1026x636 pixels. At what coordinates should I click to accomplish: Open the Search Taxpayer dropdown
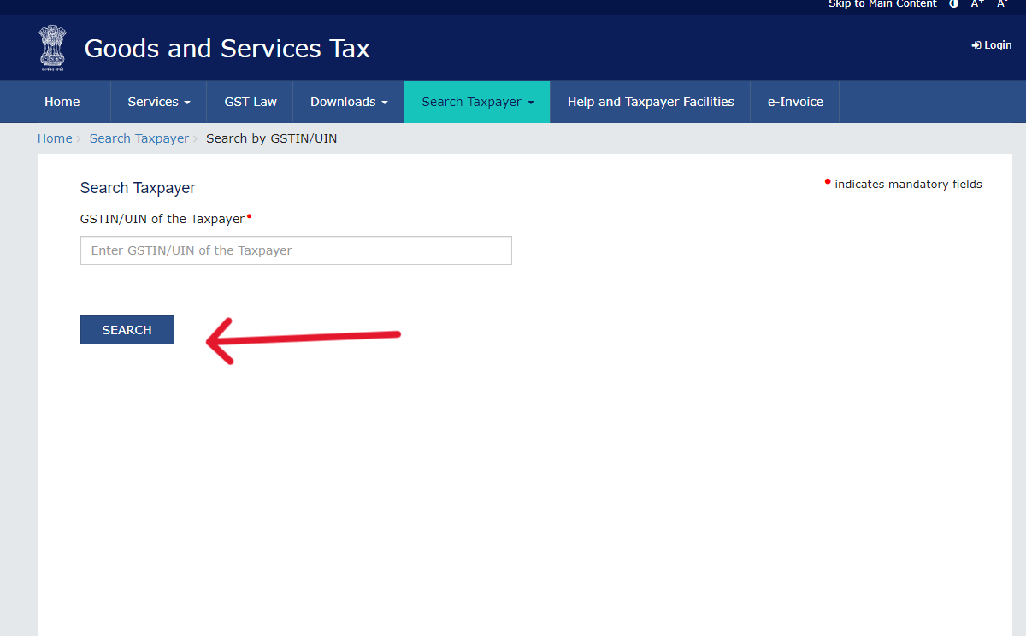pyautogui.click(x=476, y=102)
